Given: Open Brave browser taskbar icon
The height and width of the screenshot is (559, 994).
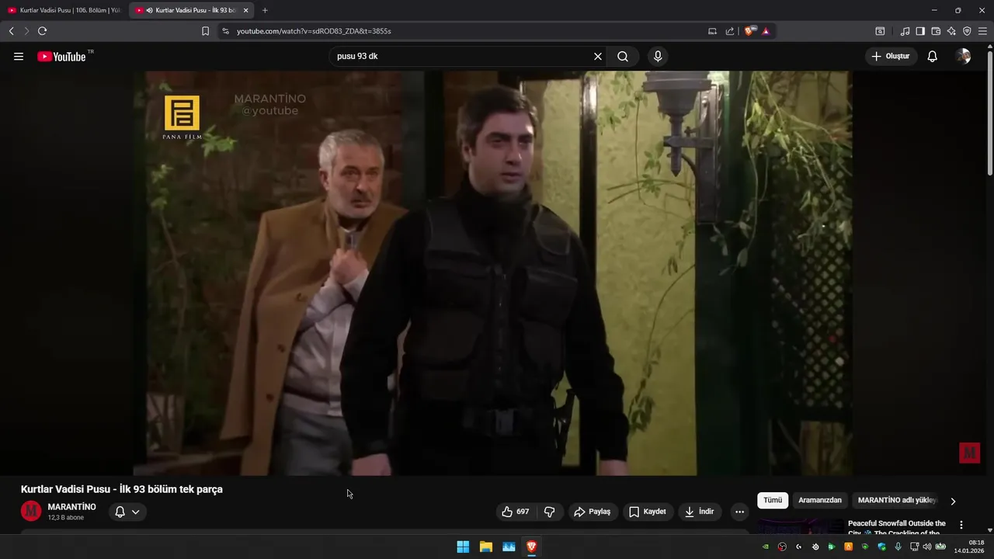Looking at the screenshot, I should (531, 547).
